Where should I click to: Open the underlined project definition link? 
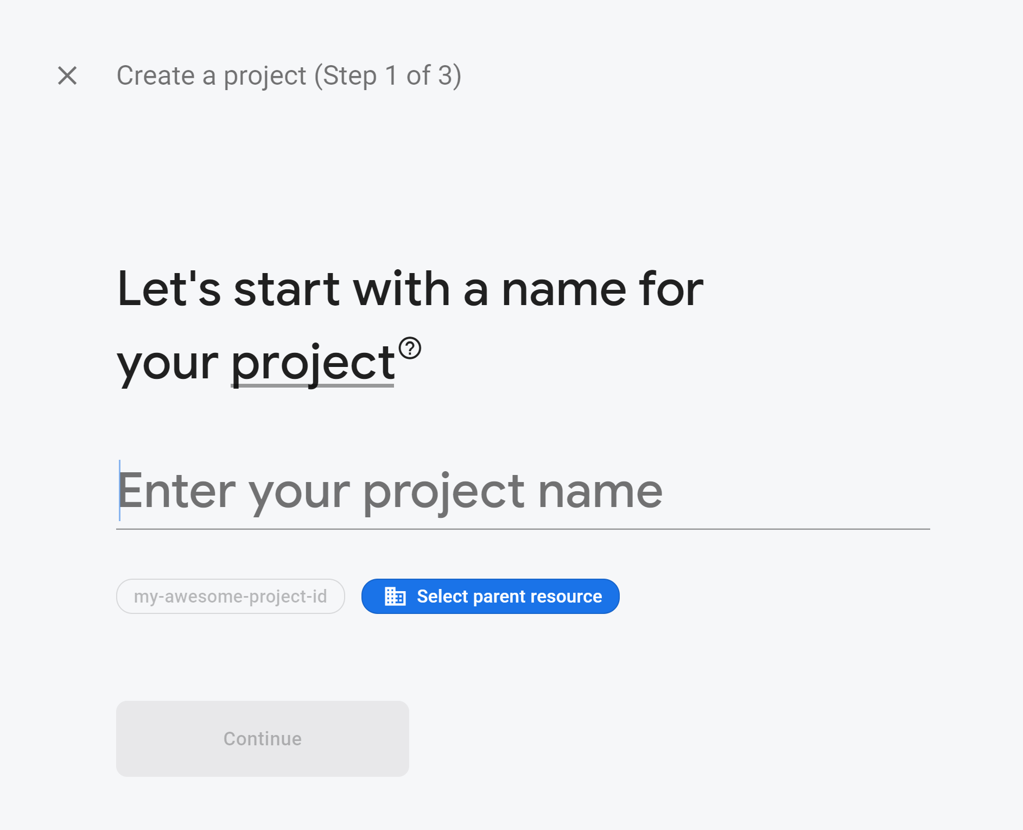(x=313, y=363)
